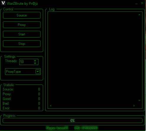Screen dimensions: 146x131
Task: Decrease the Threads value with down arrow
Action: 35,63
